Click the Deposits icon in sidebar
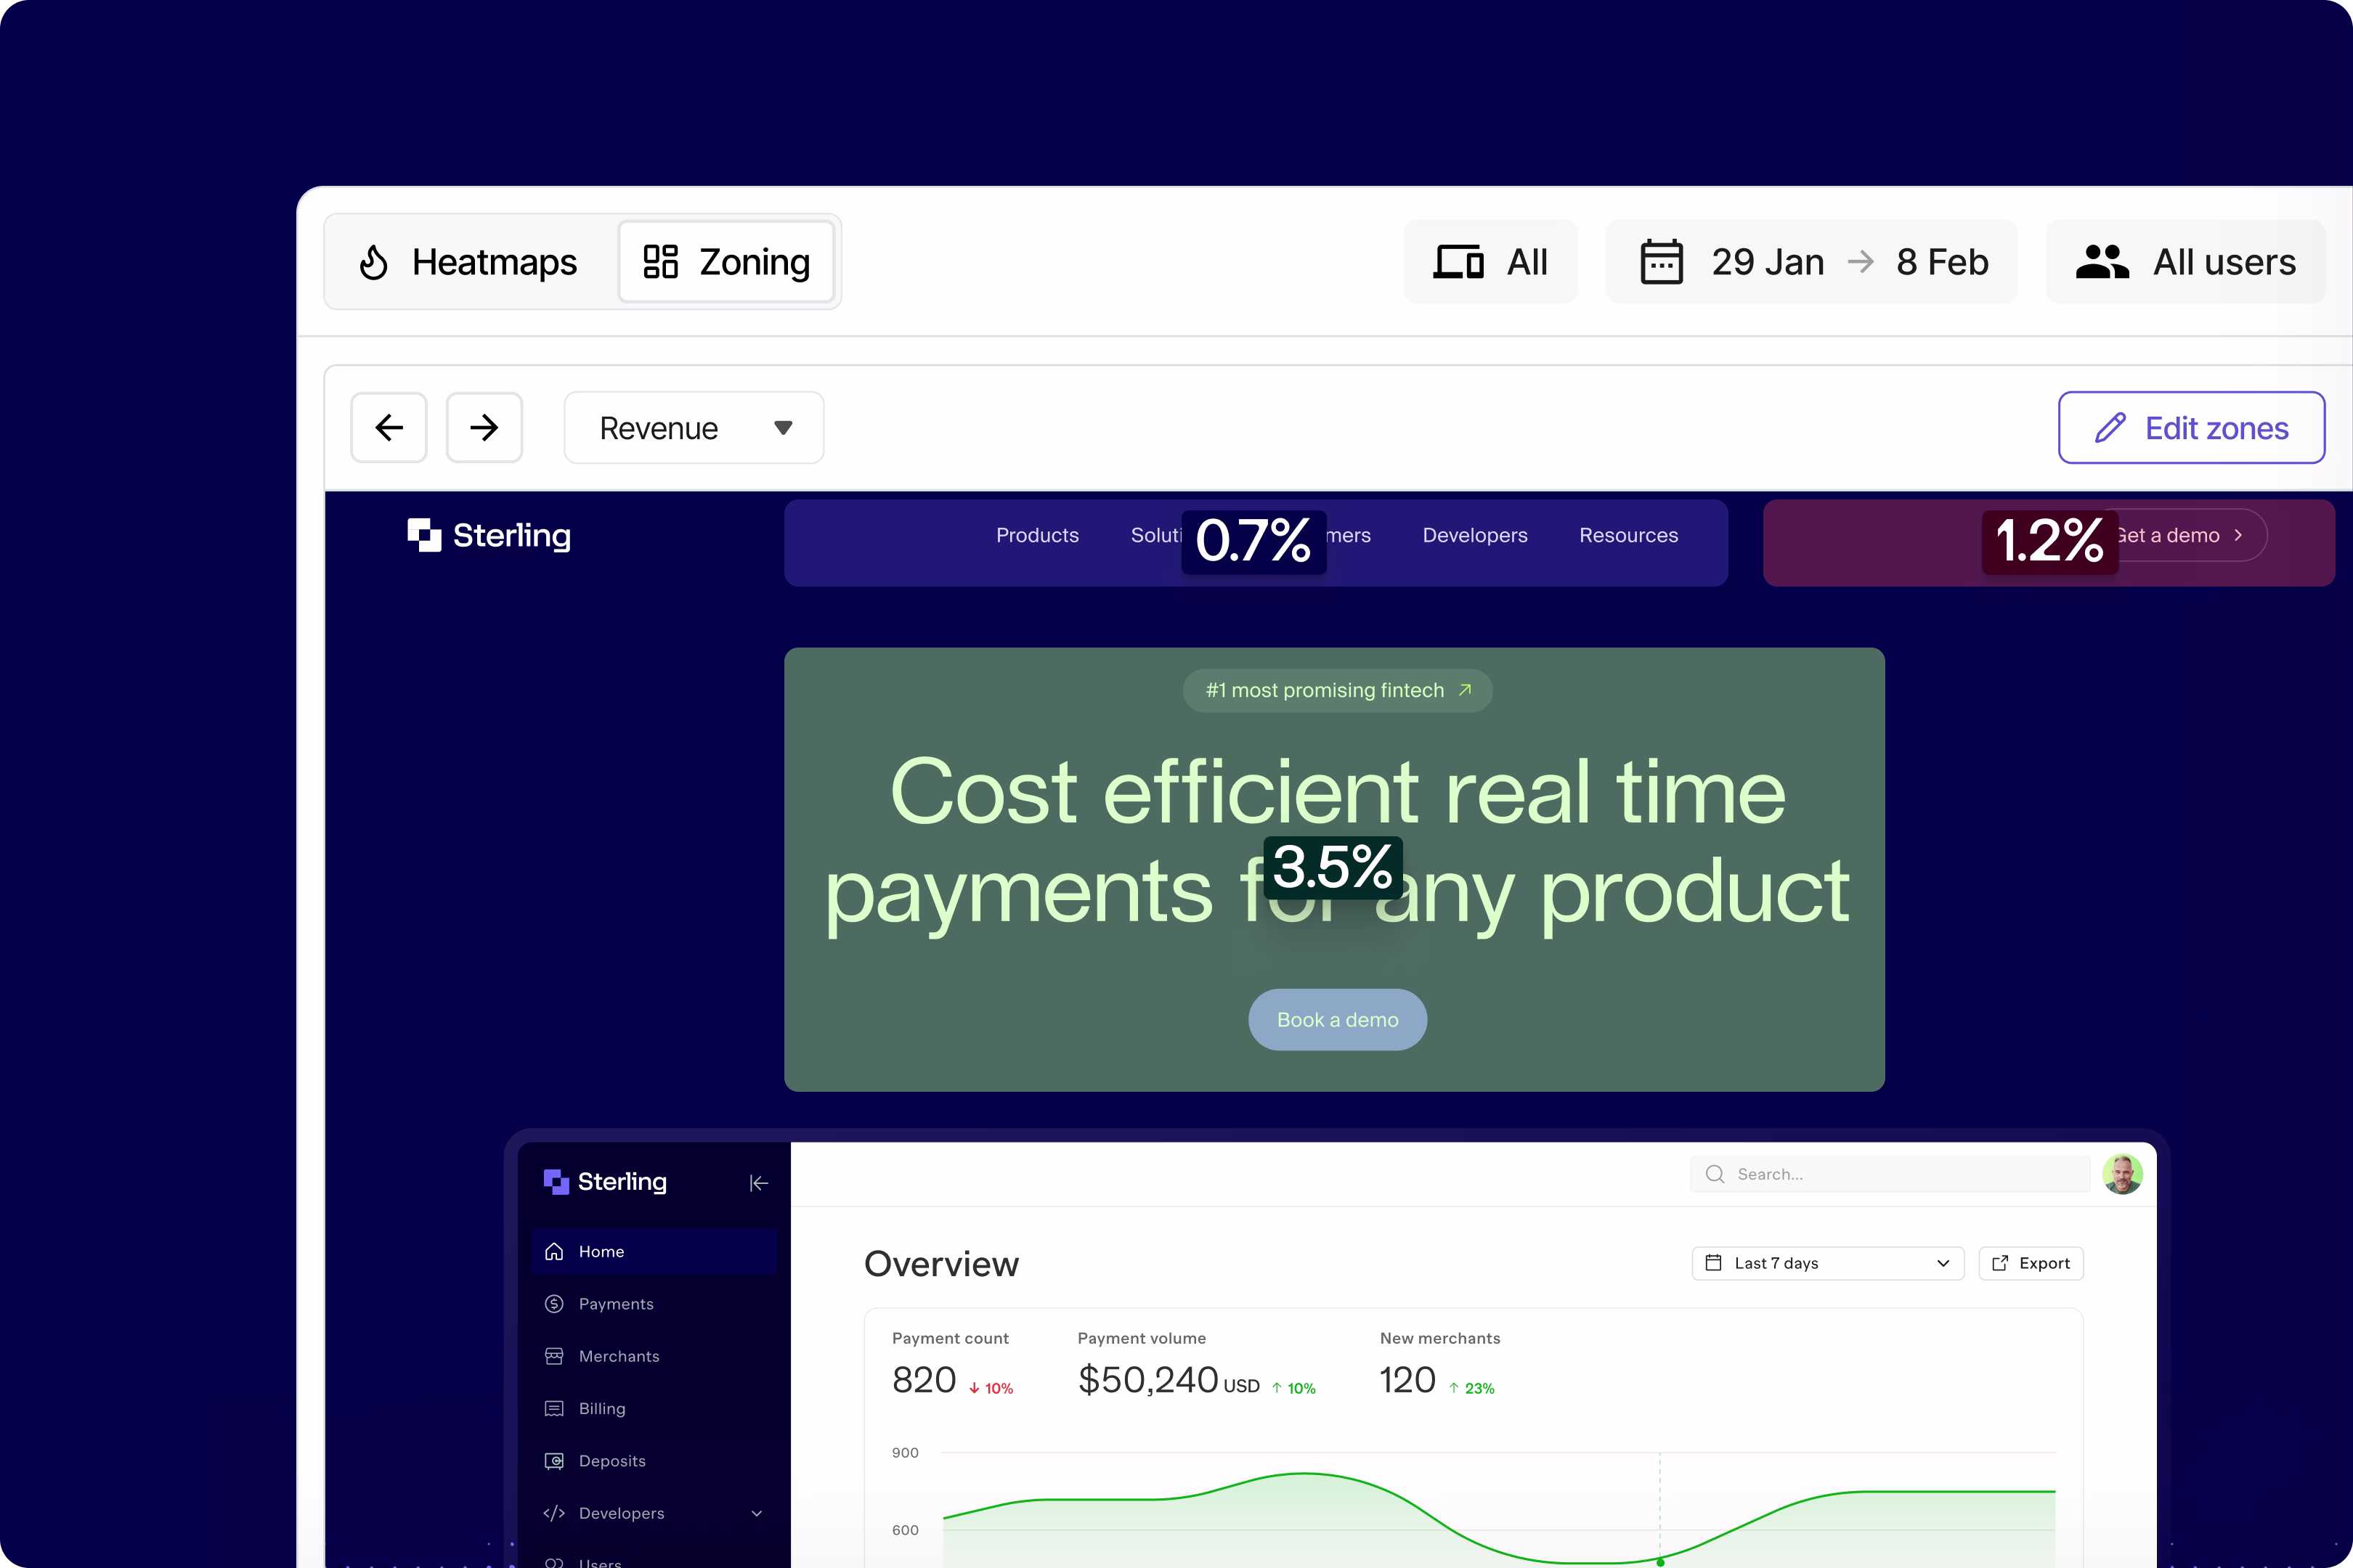The width and height of the screenshot is (2353, 1568). [x=553, y=1460]
